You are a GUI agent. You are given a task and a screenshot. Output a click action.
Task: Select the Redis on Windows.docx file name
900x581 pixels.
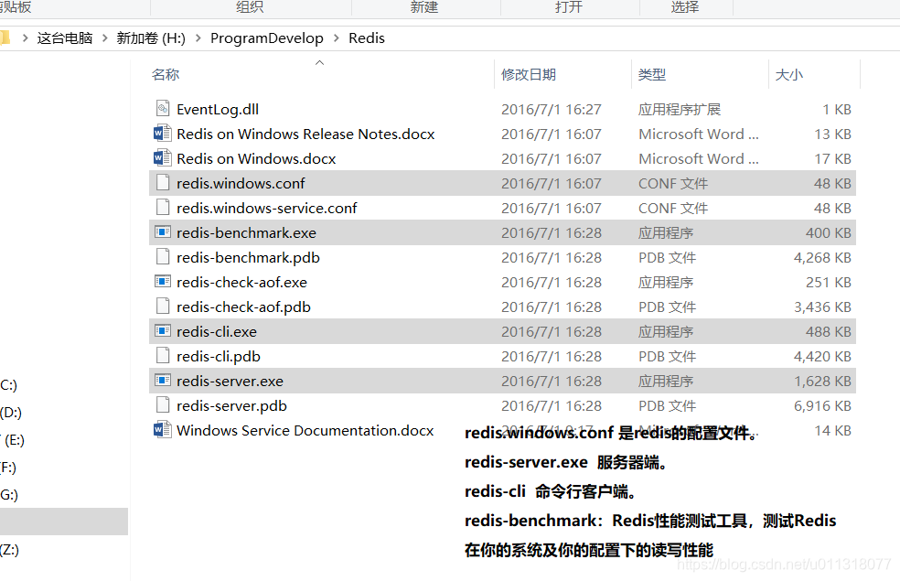256,158
